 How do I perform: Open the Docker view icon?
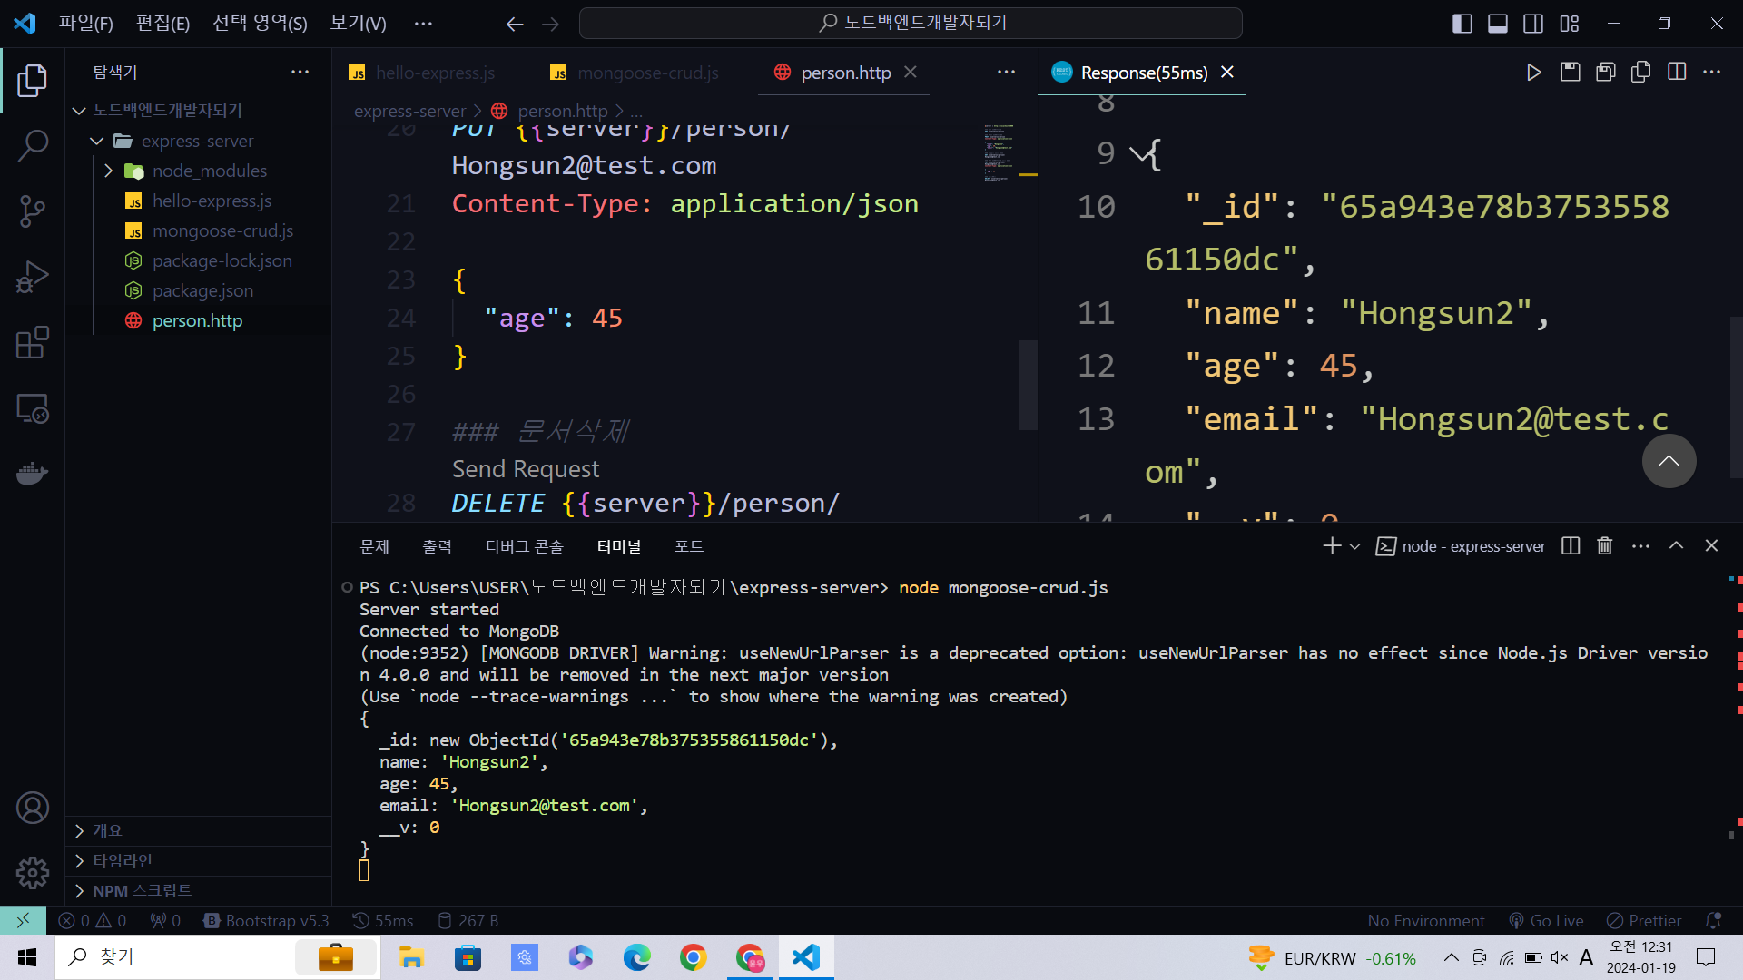coord(33,474)
